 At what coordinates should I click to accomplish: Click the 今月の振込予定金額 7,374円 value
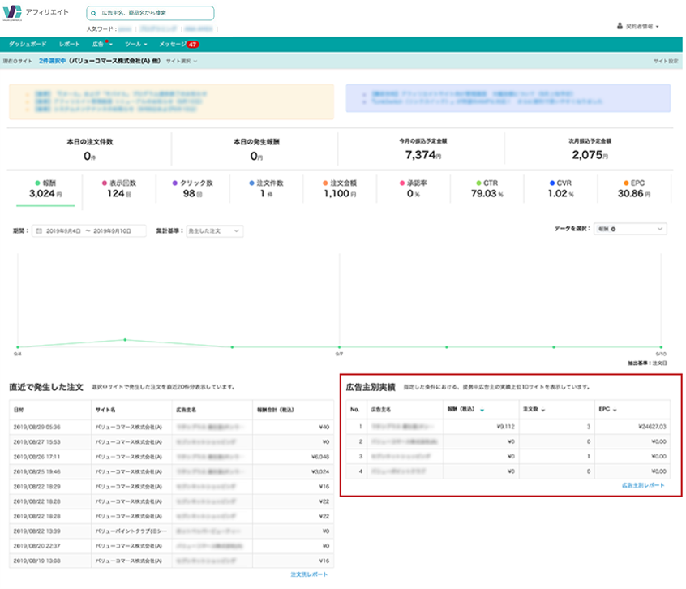click(x=422, y=155)
